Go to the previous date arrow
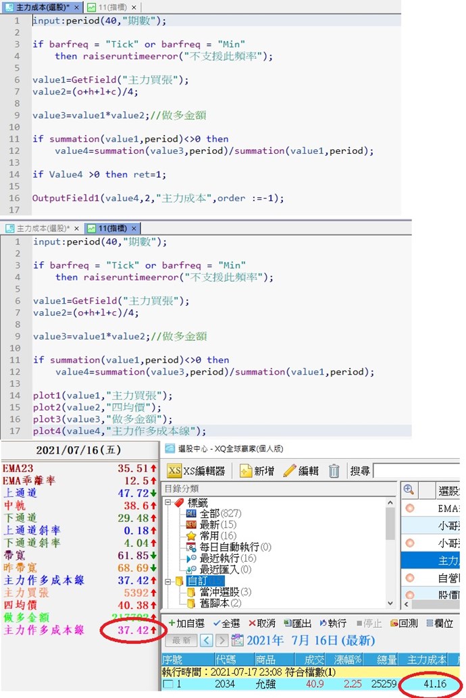 (205, 640)
